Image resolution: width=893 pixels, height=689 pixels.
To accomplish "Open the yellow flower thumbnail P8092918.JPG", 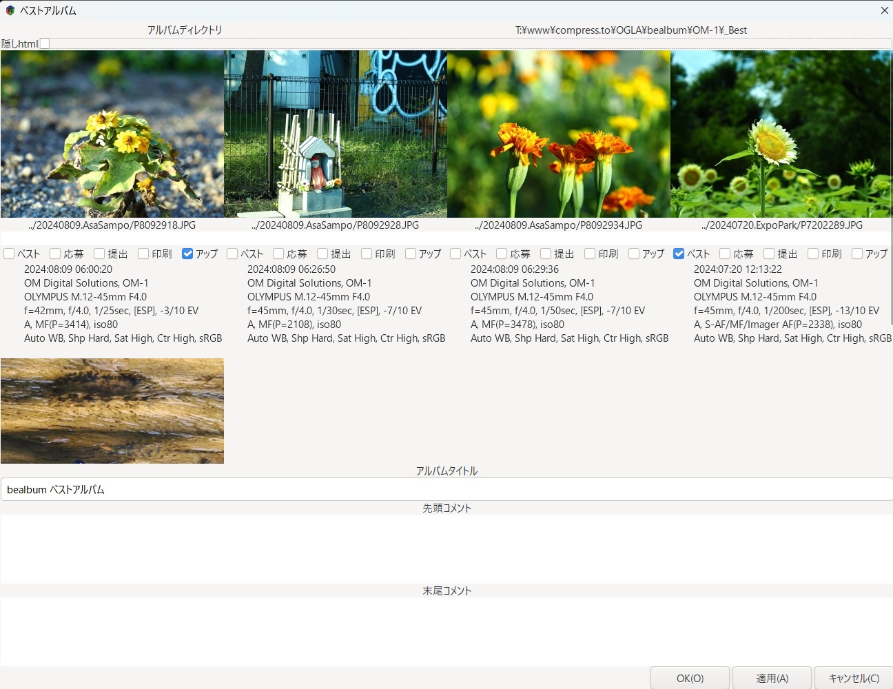I will pos(112,134).
